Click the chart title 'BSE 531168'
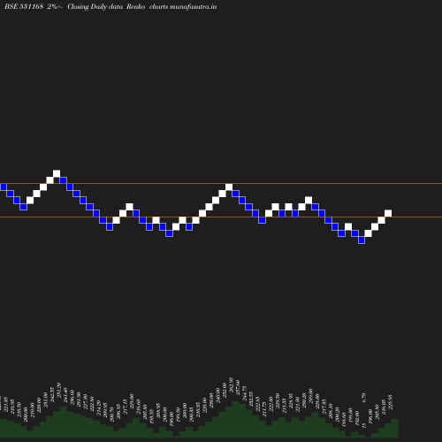The image size is (442, 442). [x=24, y=6]
